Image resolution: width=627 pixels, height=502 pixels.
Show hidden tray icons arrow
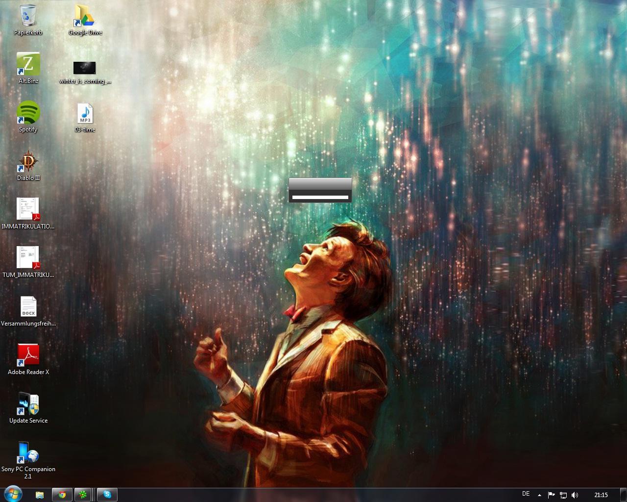coord(539,495)
